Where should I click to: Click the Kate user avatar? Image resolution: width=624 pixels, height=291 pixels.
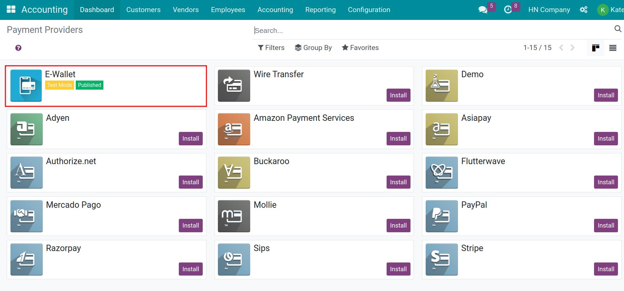pos(603,10)
